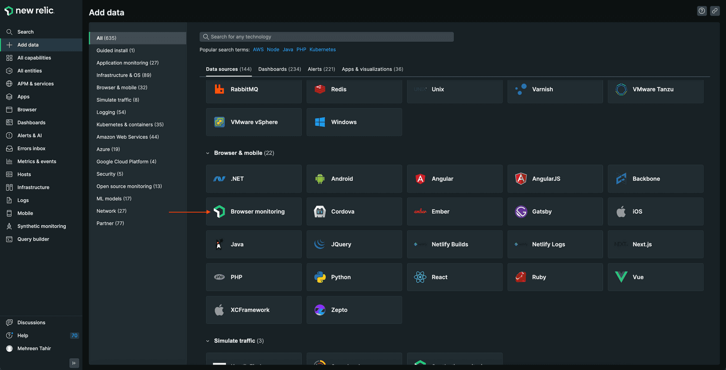Open the Alerts (221) tab
726x370 pixels.
click(321, 69)
